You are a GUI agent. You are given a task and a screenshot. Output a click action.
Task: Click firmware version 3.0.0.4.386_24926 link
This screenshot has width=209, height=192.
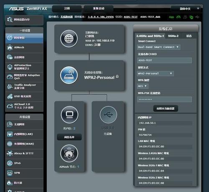(x=101, y=17)
